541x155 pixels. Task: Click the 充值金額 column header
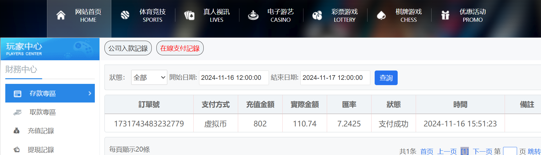pos(260,105)
